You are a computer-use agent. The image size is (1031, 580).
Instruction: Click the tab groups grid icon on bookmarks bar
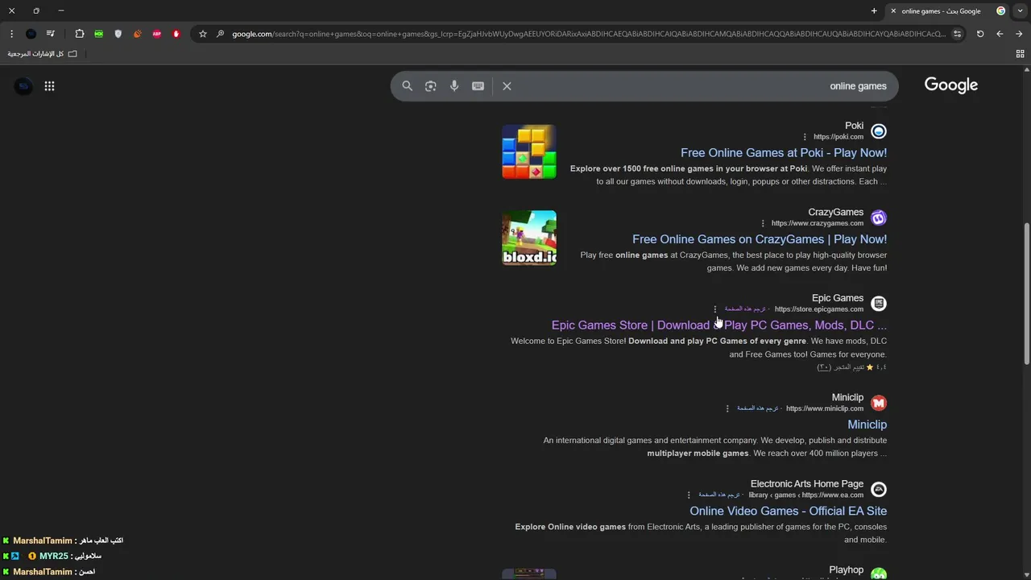(1020, 54)
